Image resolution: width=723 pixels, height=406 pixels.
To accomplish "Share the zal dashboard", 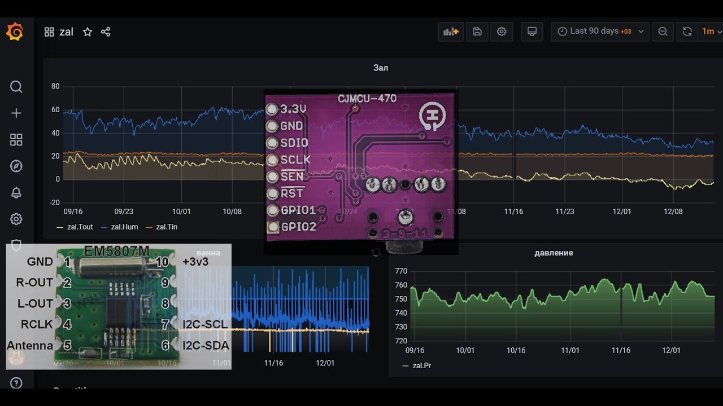I will point(106,32).
